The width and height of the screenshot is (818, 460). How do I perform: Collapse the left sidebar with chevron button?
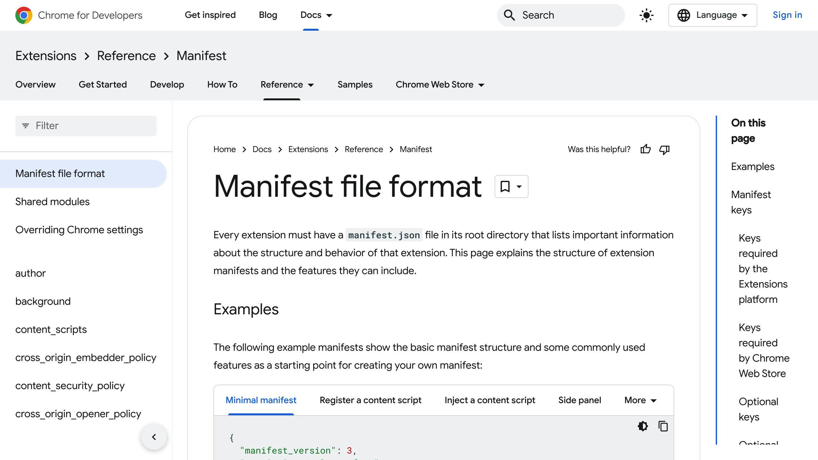[x=154, y=437]
